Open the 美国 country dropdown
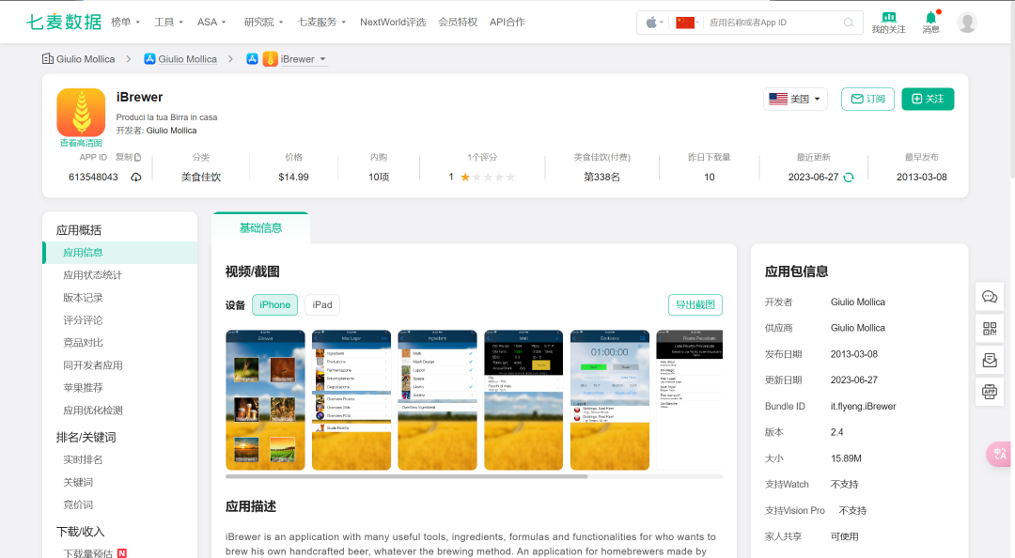The image size is (1015, 558). click(x=795, y=99)
